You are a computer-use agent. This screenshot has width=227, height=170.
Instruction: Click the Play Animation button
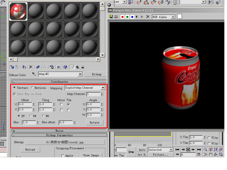[188, 150]
